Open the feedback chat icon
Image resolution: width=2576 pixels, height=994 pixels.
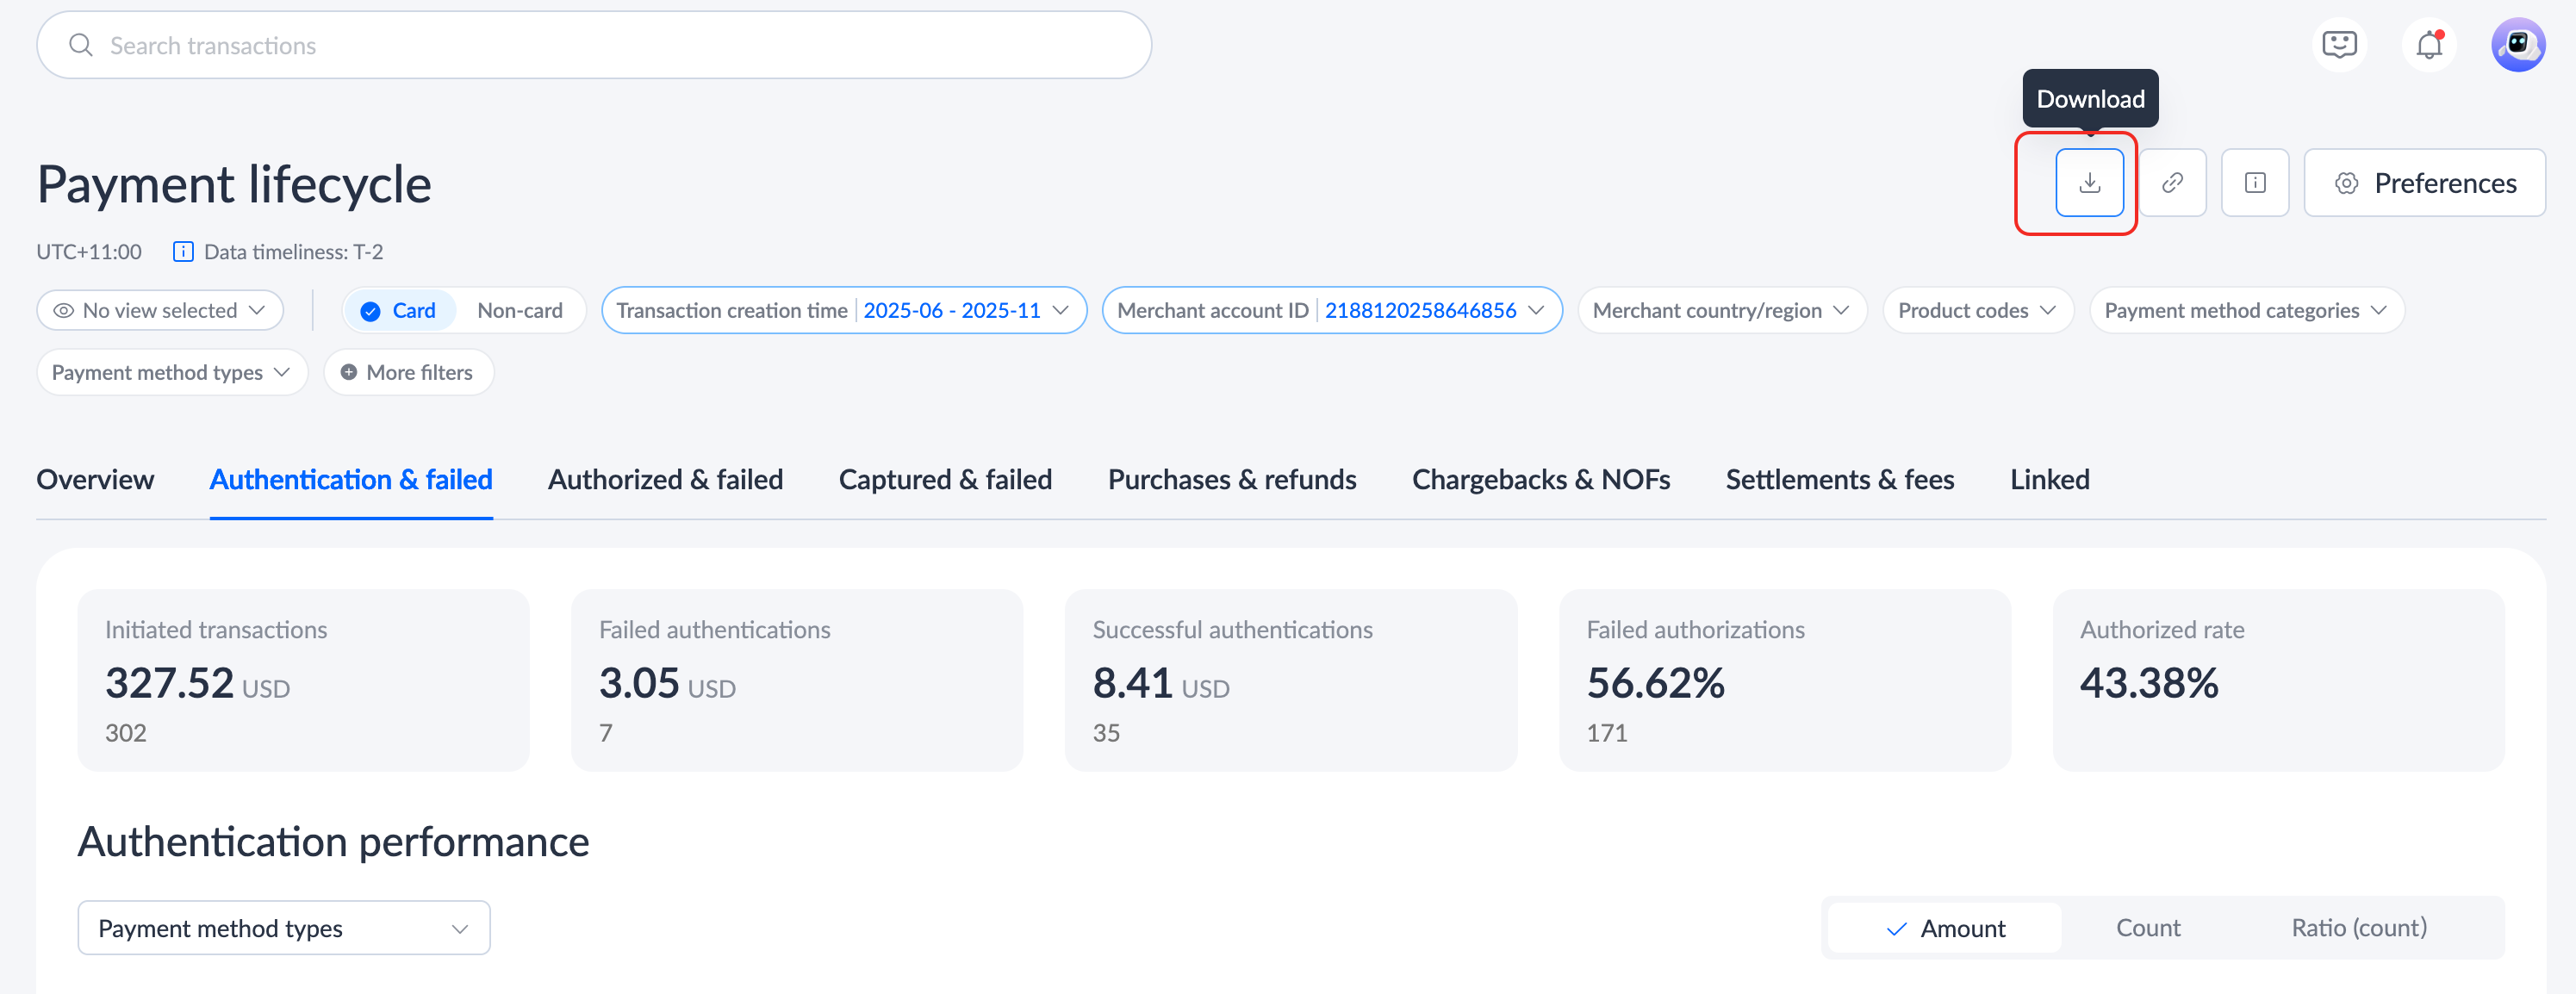(x=2339, y=45)
